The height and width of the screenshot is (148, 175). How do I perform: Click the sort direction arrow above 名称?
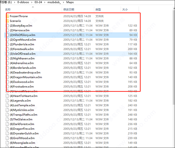33,7
